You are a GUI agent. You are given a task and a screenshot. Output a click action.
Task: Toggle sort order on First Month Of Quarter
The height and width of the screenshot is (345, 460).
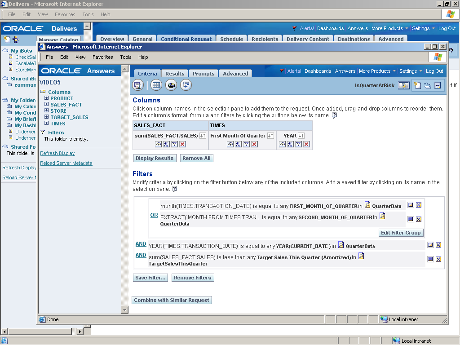click(270, 136)
